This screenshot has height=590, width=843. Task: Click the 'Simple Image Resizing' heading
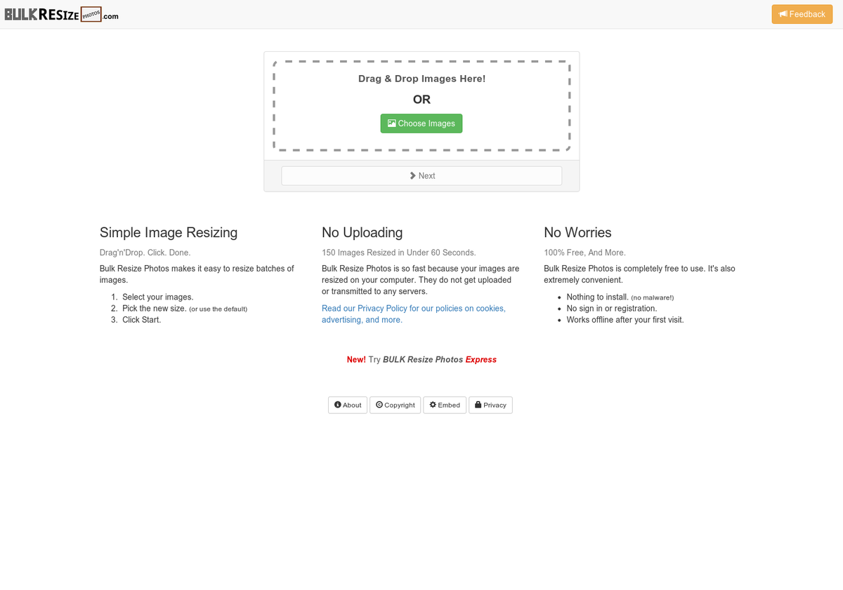click(x=169, y=232)
